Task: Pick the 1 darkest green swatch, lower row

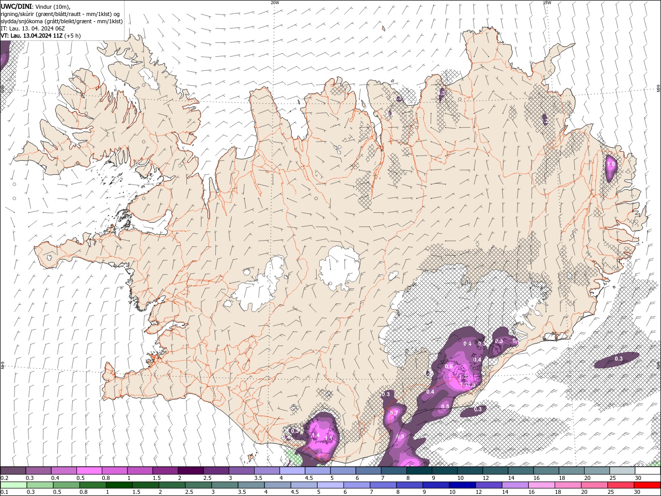Action: pyautogui.click(x=119, y=485)
